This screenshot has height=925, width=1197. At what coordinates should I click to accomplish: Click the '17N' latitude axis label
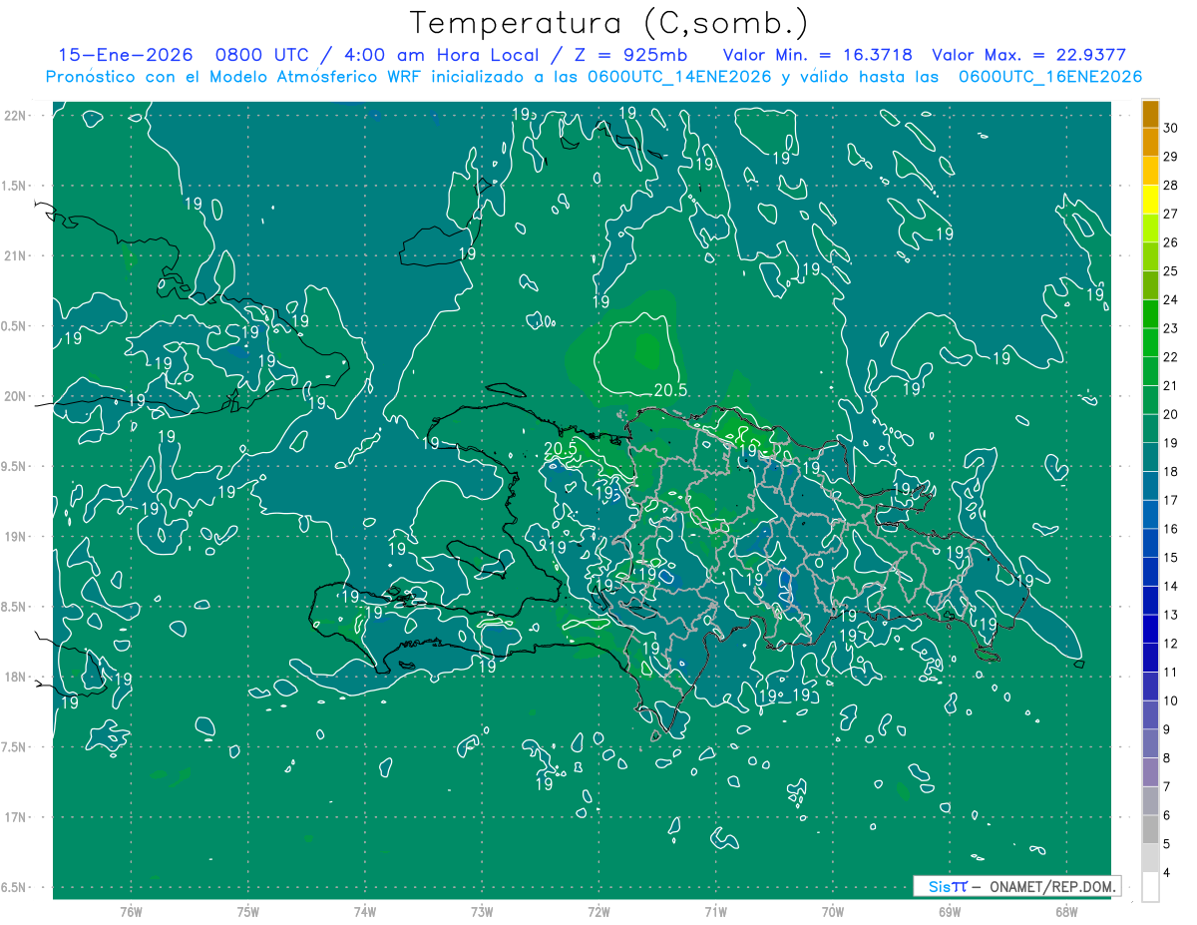click(17, 818)
